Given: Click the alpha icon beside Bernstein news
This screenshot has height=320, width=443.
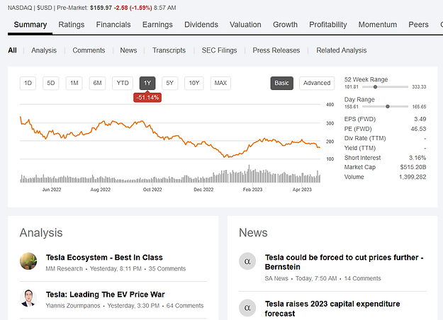Looking at the screenshot, I should pyautogui.click(x=247, y=262).
